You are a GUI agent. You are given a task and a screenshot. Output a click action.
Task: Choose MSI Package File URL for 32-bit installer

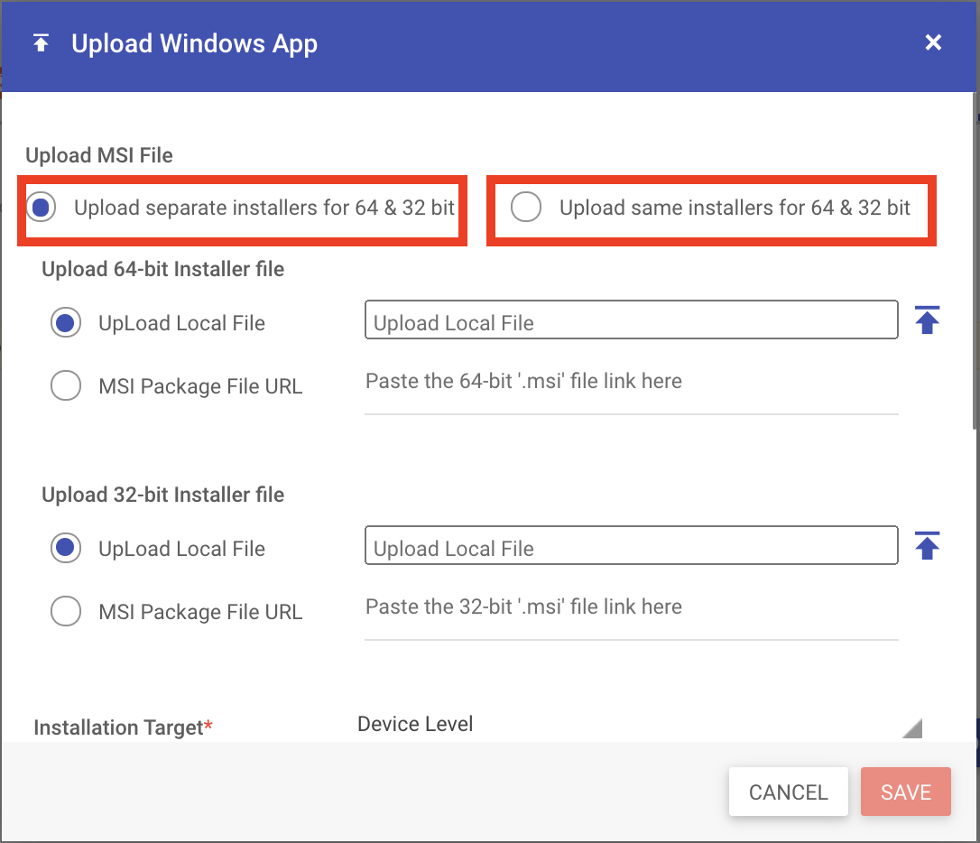(x=66, y=611)
